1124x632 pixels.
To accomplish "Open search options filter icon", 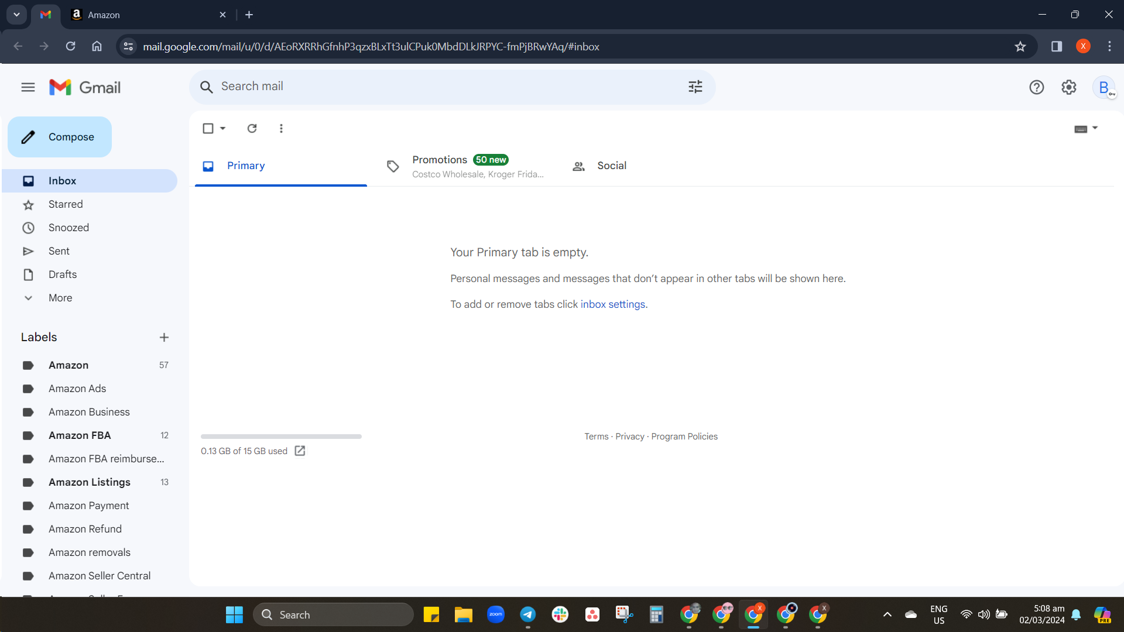I will click(695, 87).
